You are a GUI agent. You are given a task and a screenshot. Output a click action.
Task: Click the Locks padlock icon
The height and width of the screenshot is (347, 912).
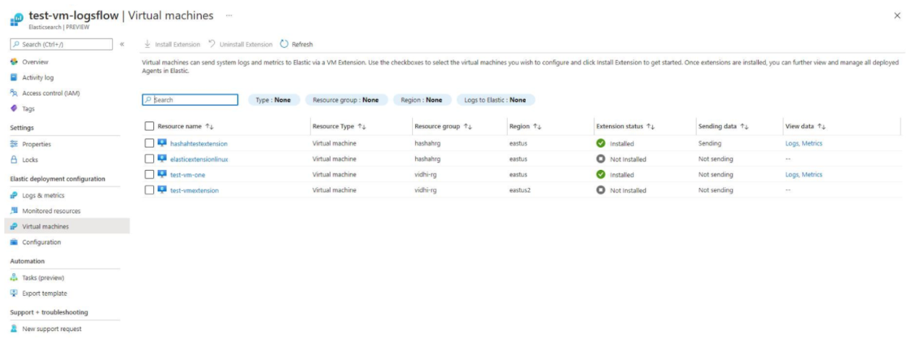[14, 160]
